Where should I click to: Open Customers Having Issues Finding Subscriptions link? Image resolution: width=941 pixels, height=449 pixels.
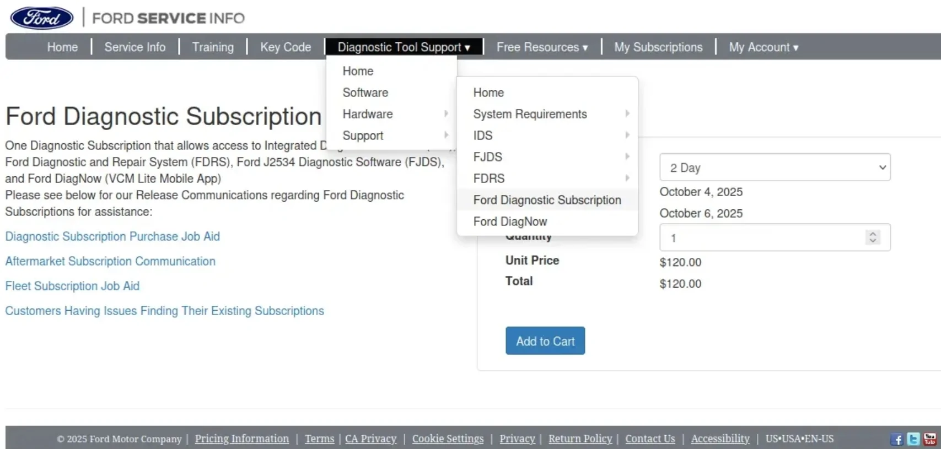[x=165, y=311]
